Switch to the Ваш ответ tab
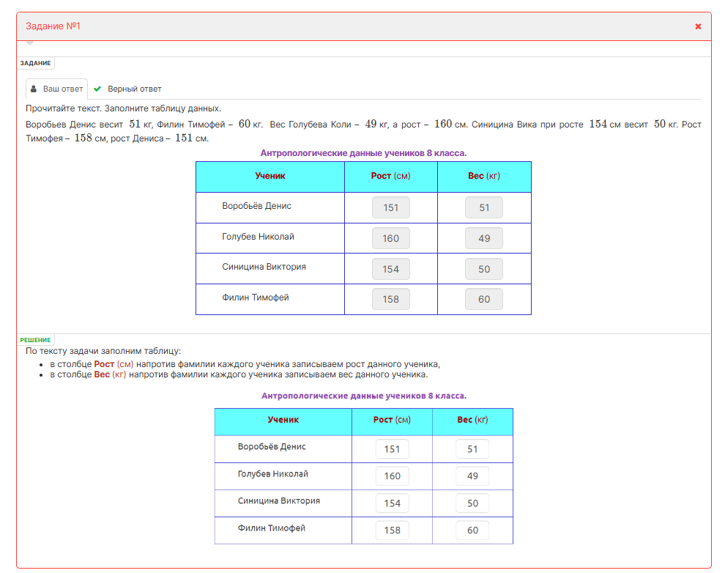Image resolution: width=725 pixels, height=573 pixels. pyautogui.click(x=57, y=89)
